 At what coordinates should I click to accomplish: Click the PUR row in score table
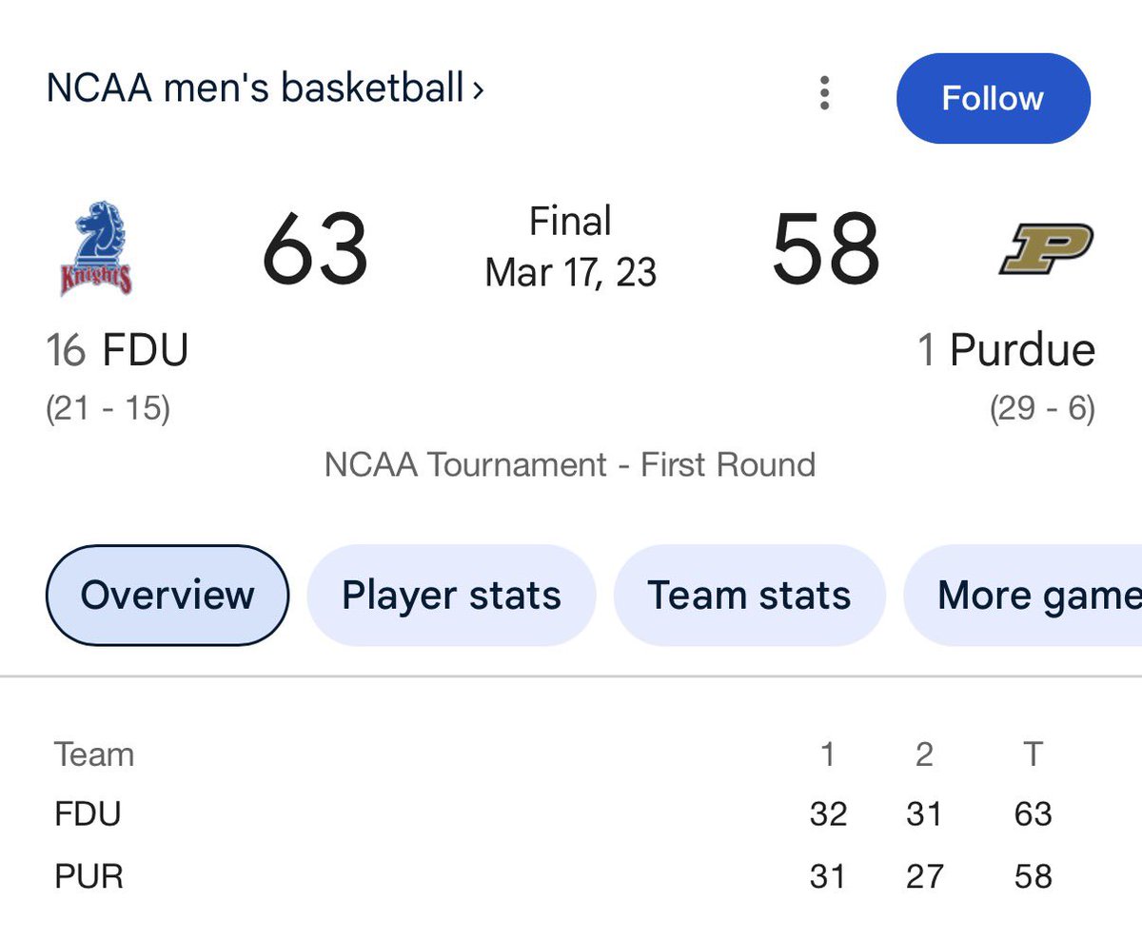89,875
